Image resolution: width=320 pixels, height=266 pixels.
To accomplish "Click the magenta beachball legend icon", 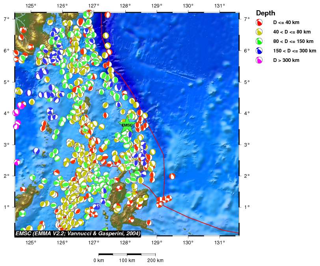I will click(x=259, y=60).
